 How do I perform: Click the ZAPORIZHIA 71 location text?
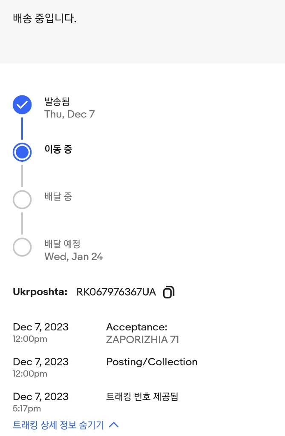(x=142, y=340)
